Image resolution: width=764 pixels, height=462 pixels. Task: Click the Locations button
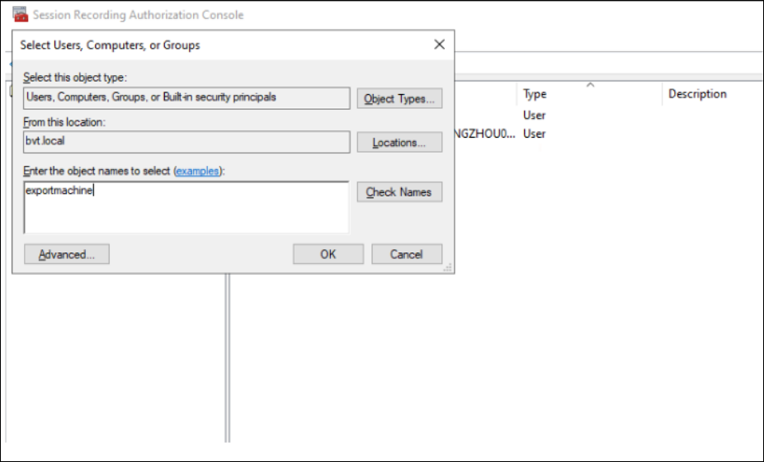point(399,143)
